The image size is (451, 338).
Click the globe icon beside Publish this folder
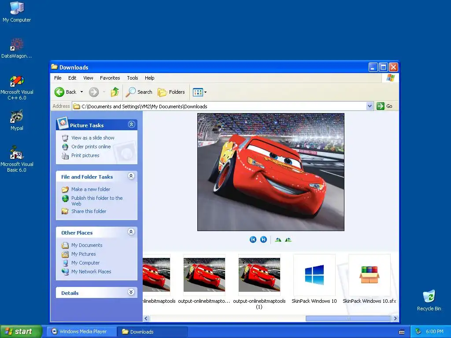click(65, 198)
